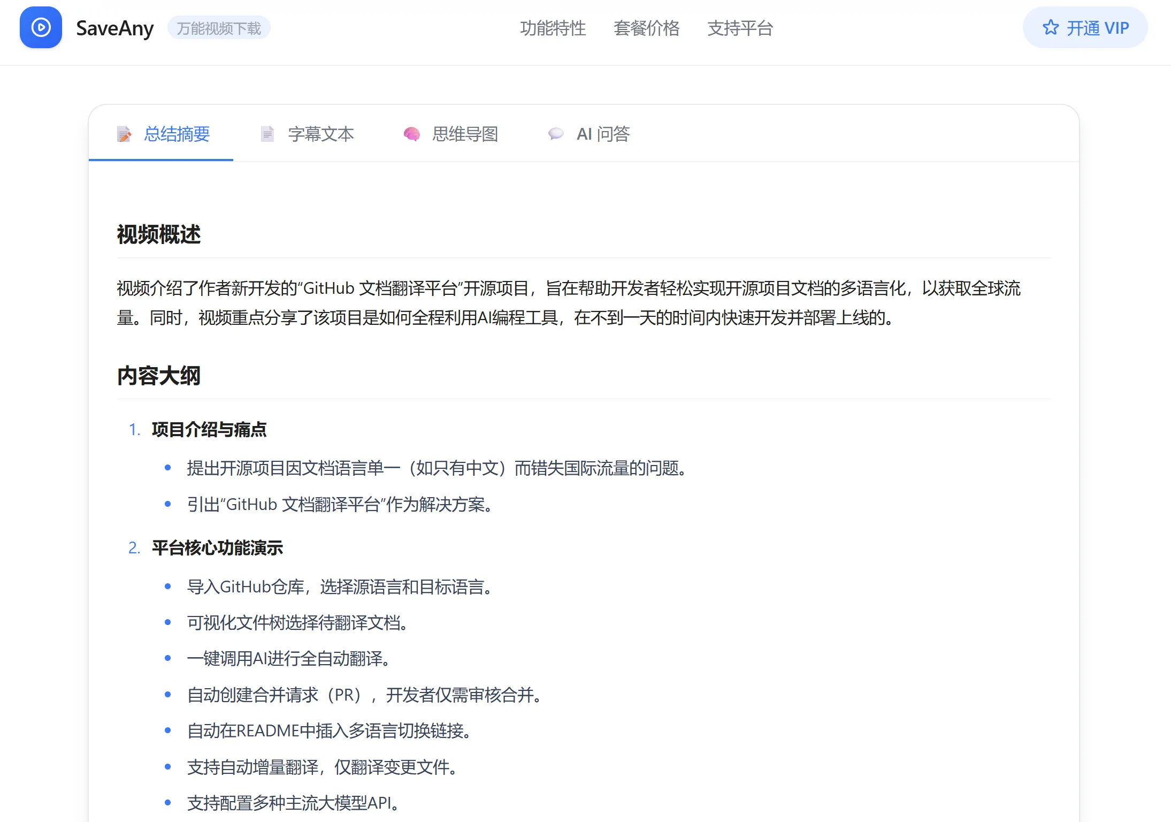Click the document icon beside 字幕文本
1171x822 pixels.
click(267, 134)
